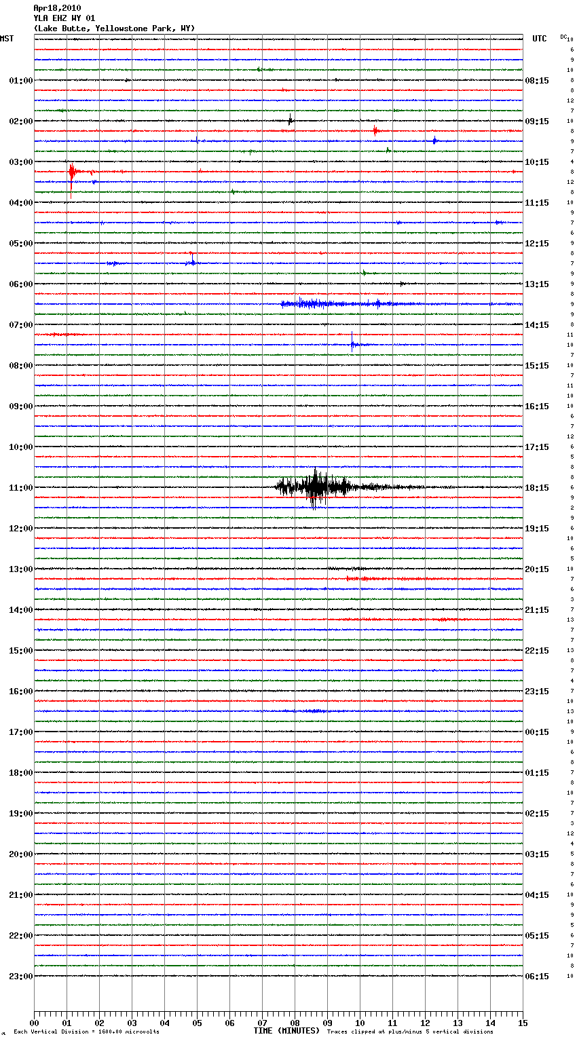577x1041 pixels.
Task: Click the 02:15 UTC time label
Action: pyautogui.click(x=537, y=814)
